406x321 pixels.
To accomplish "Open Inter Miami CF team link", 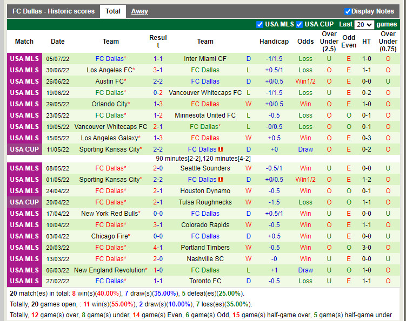I will coord(205,59).
